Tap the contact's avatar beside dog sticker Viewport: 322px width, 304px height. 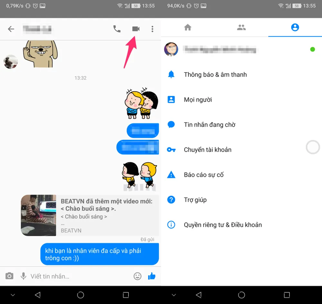pos(11,62)
